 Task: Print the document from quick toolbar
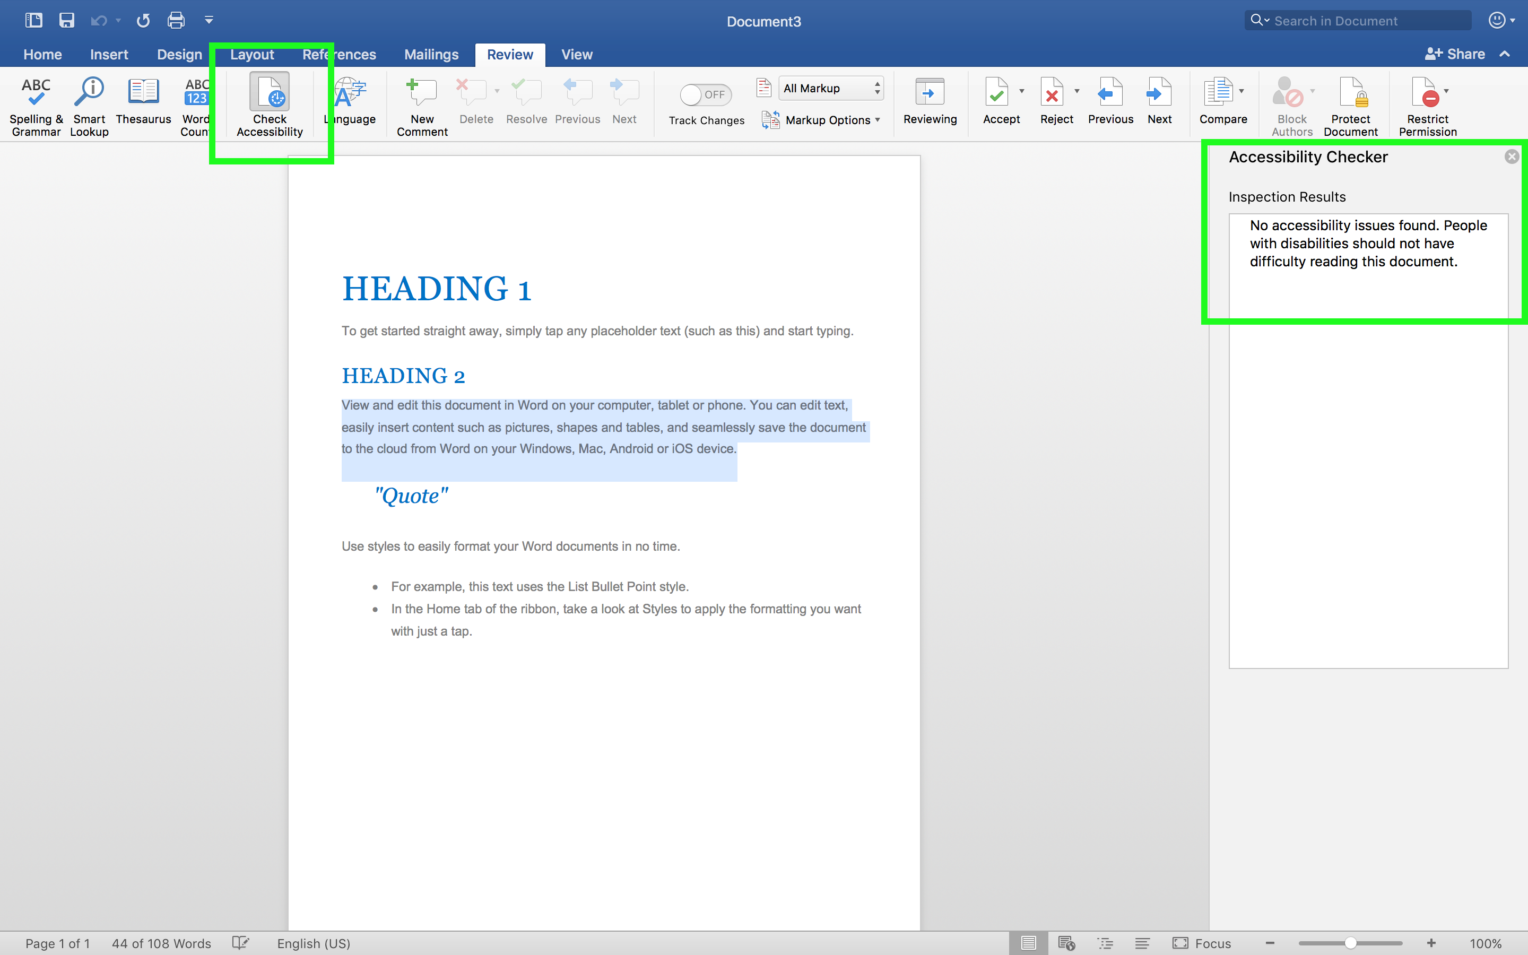[x=176, y=20]
